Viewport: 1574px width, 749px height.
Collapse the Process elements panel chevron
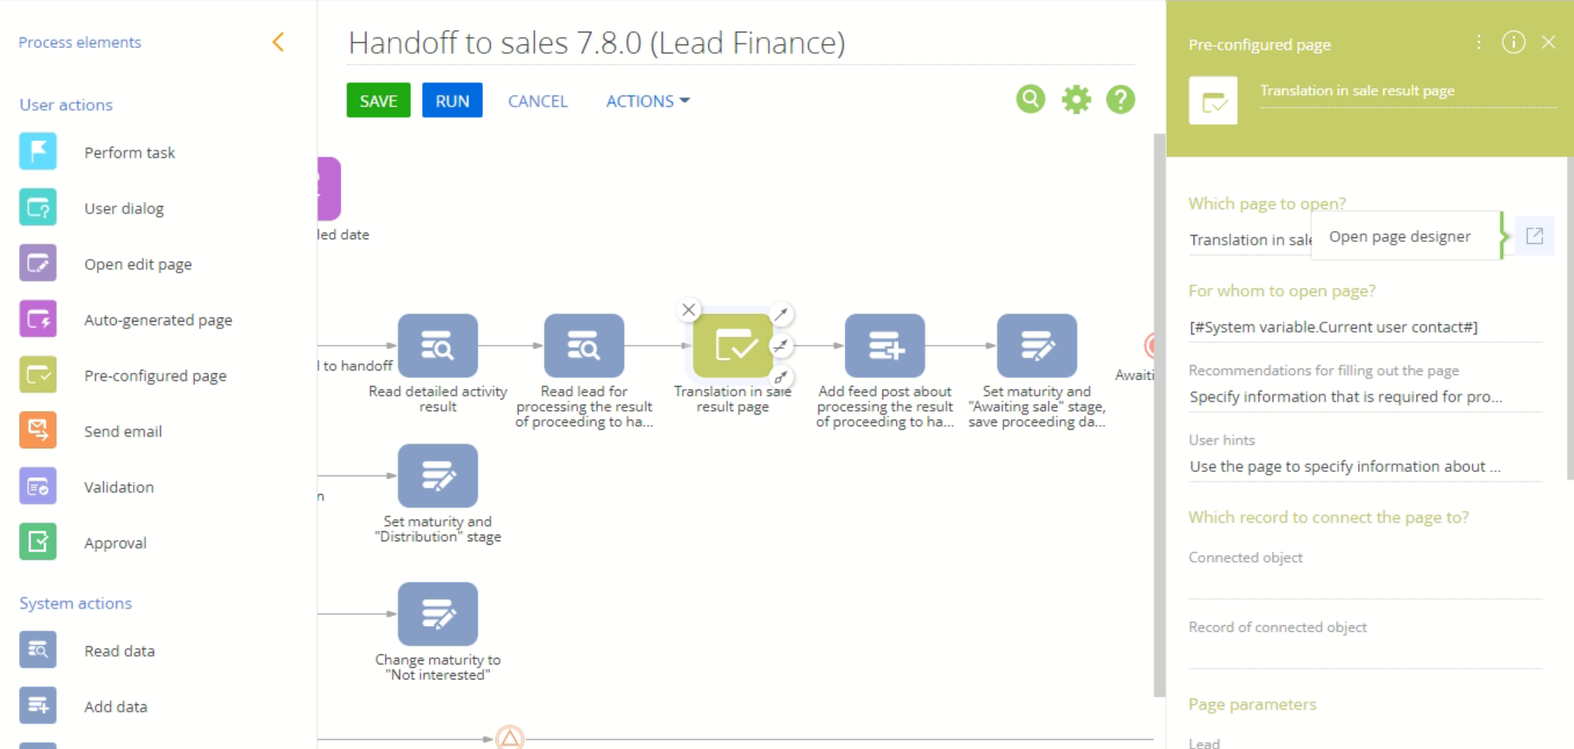point(278,42)
